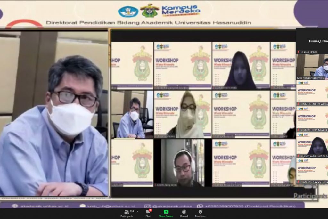
Task: Click the green Share Screen icon
Action: coord(166,212)
